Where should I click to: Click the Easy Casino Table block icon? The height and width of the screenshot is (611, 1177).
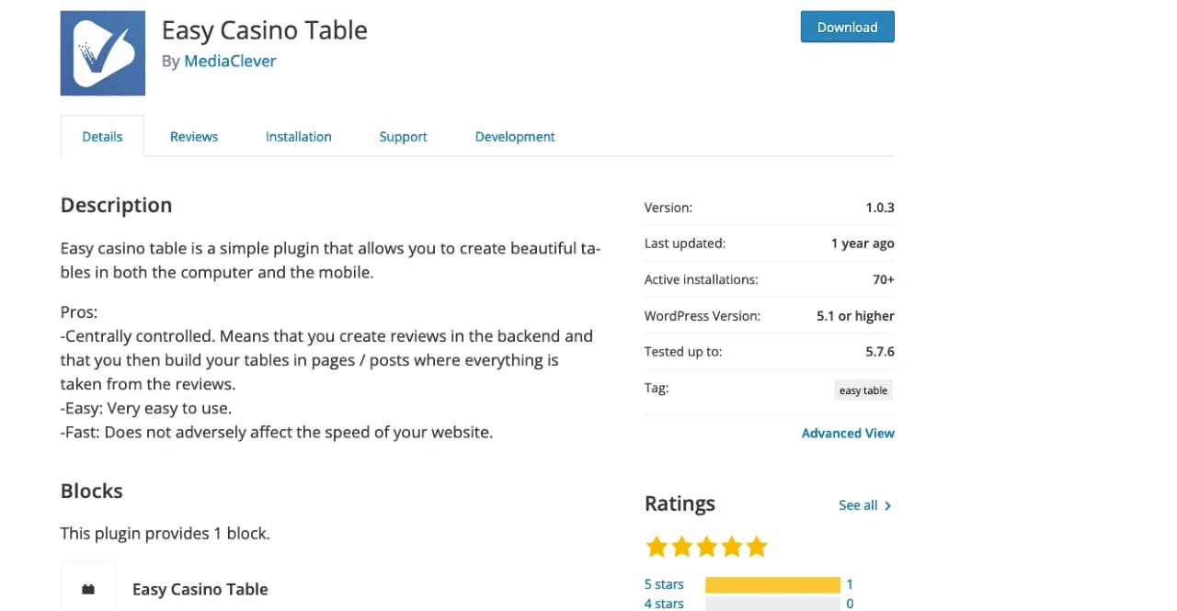pos(88,589)
